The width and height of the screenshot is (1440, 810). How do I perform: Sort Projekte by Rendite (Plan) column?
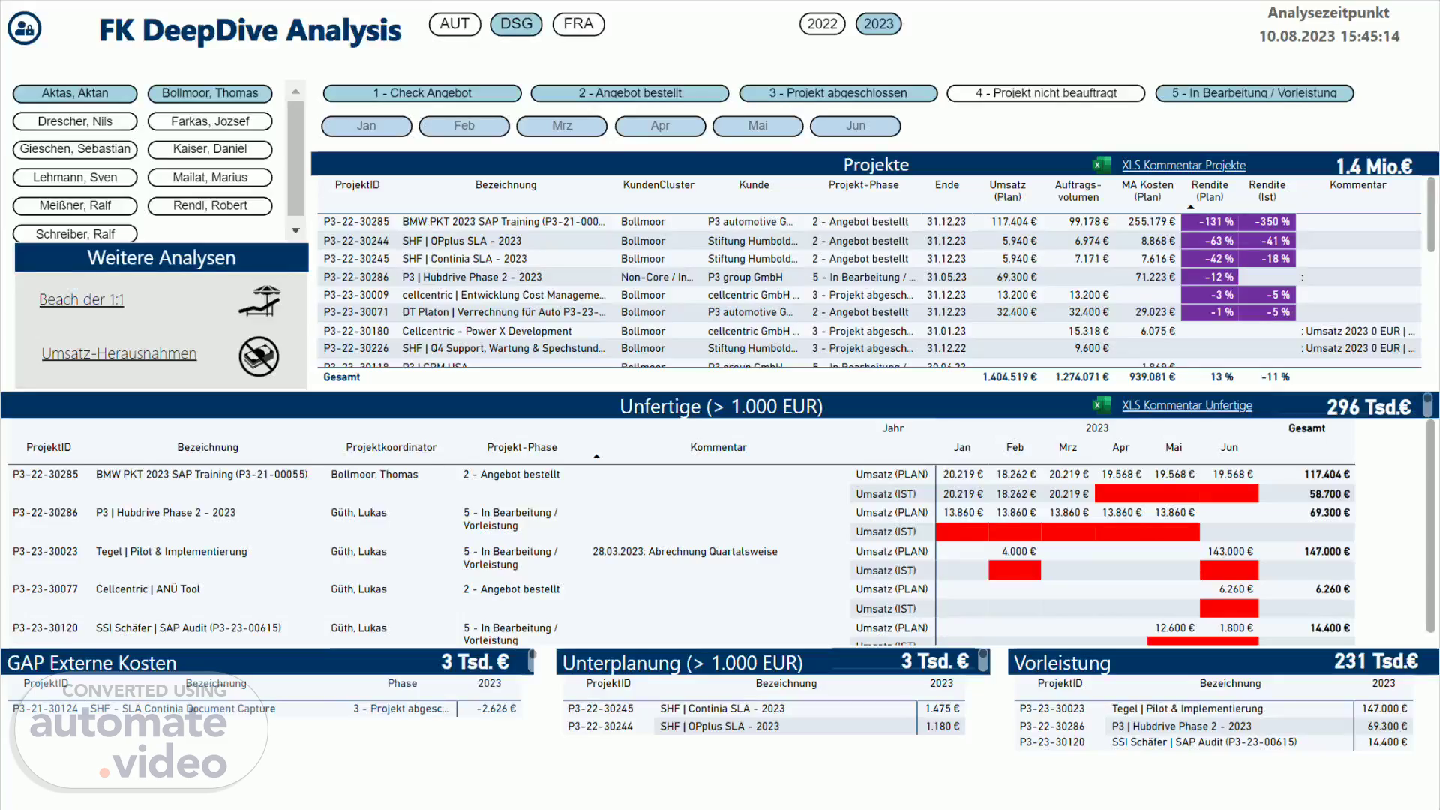tap(1210, 190)
